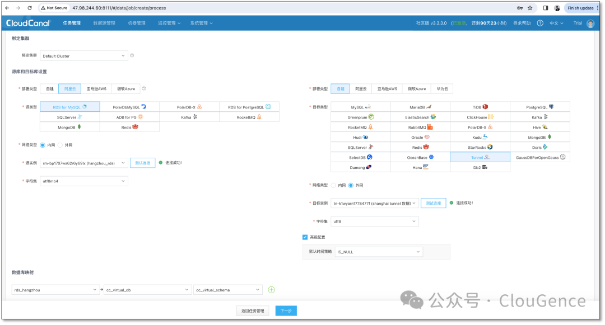Pick Greenplum as target type
Screen dimensions: 605x325
(360, 117)
